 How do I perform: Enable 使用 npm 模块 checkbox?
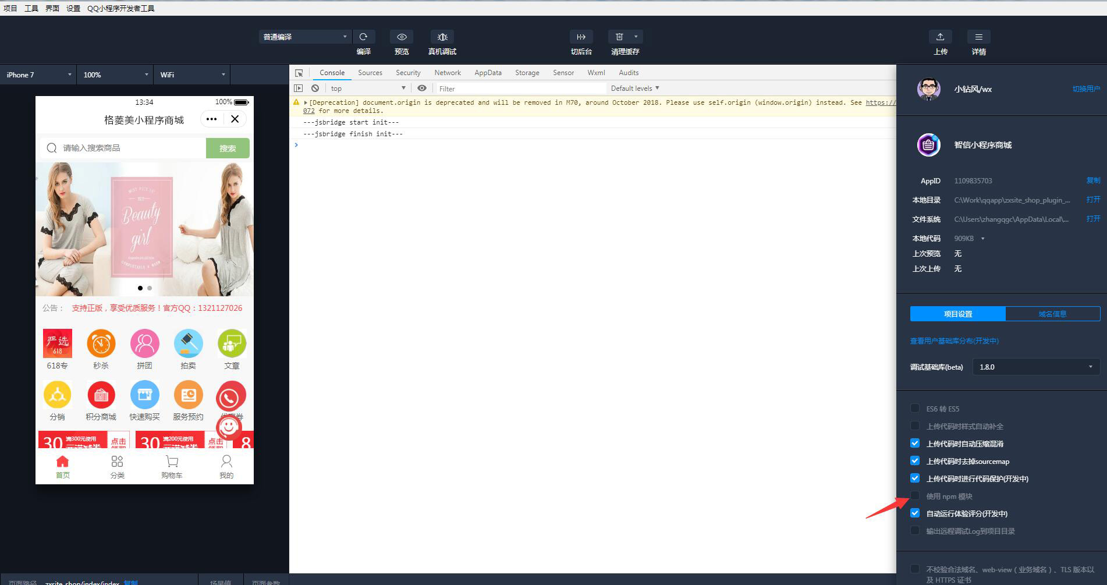click(915, 495)
